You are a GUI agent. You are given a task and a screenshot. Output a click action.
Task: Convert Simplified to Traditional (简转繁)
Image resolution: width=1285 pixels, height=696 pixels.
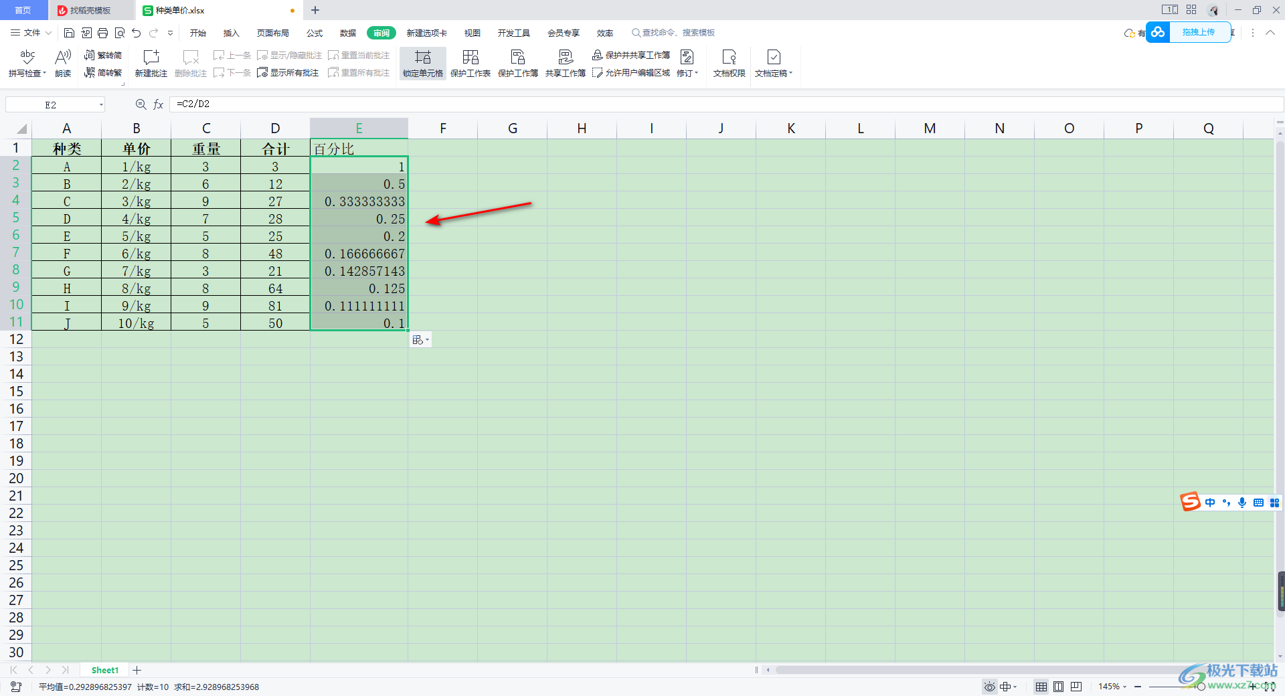[x=103, y=72]
